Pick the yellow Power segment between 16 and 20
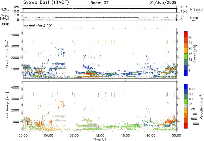 coord(186,51)
